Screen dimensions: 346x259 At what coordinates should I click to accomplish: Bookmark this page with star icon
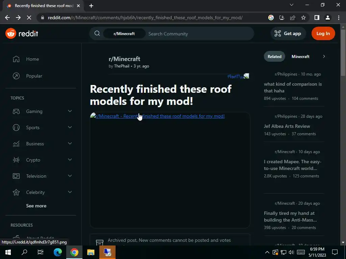(303, 18)
